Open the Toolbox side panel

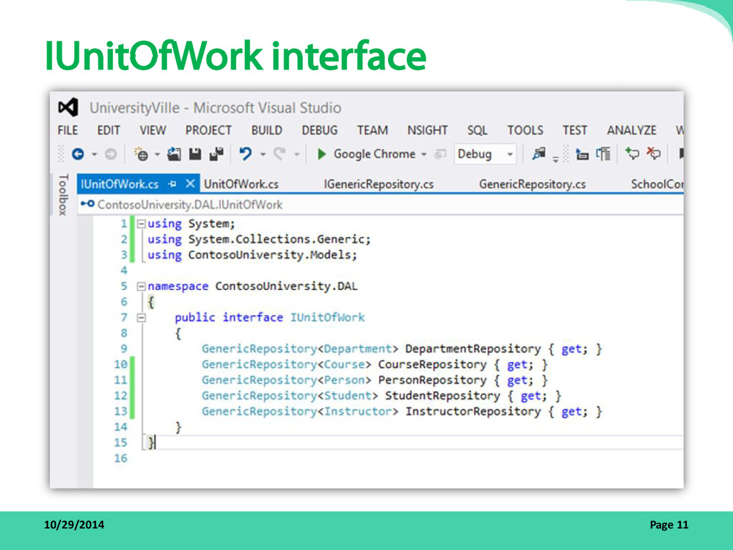63,195
